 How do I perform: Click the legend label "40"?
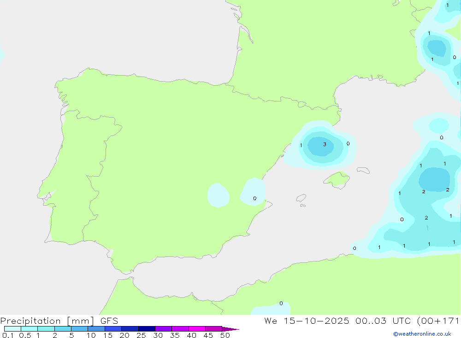[191, 335]
